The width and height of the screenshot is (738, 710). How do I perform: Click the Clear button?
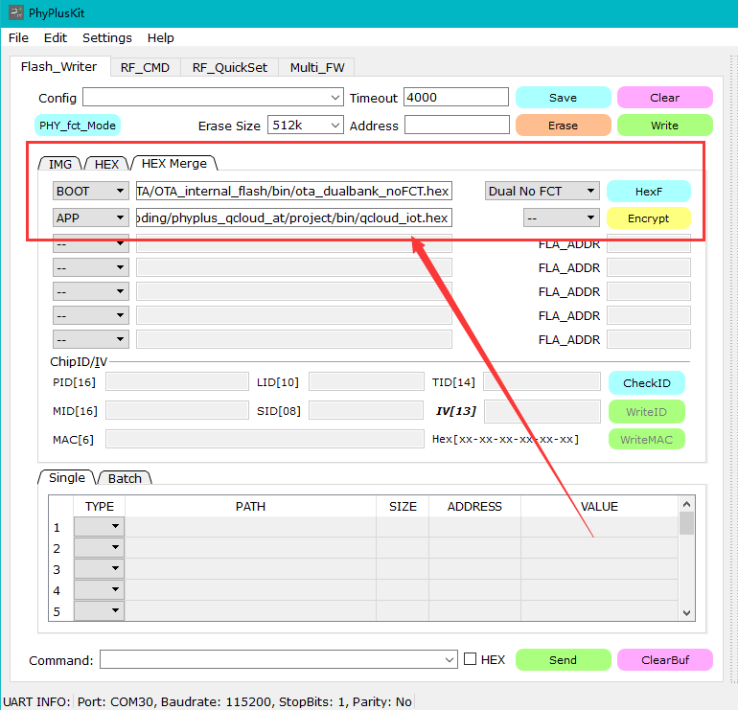click(664, 98)
